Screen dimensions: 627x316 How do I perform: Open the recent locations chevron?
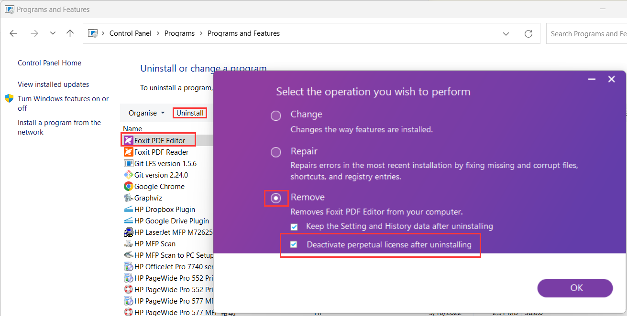pos(53,33)
